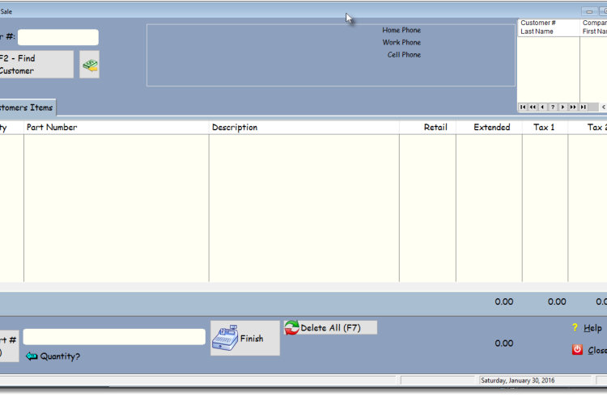Go to previous customer record in navigator
Screen dimensions: 607x396
coord(542,107)
